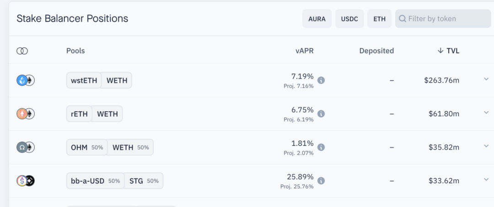This screenshot has height=207, width=494.
Task: Click the overlapping circles column header icon
Action: tap(22, 51)
